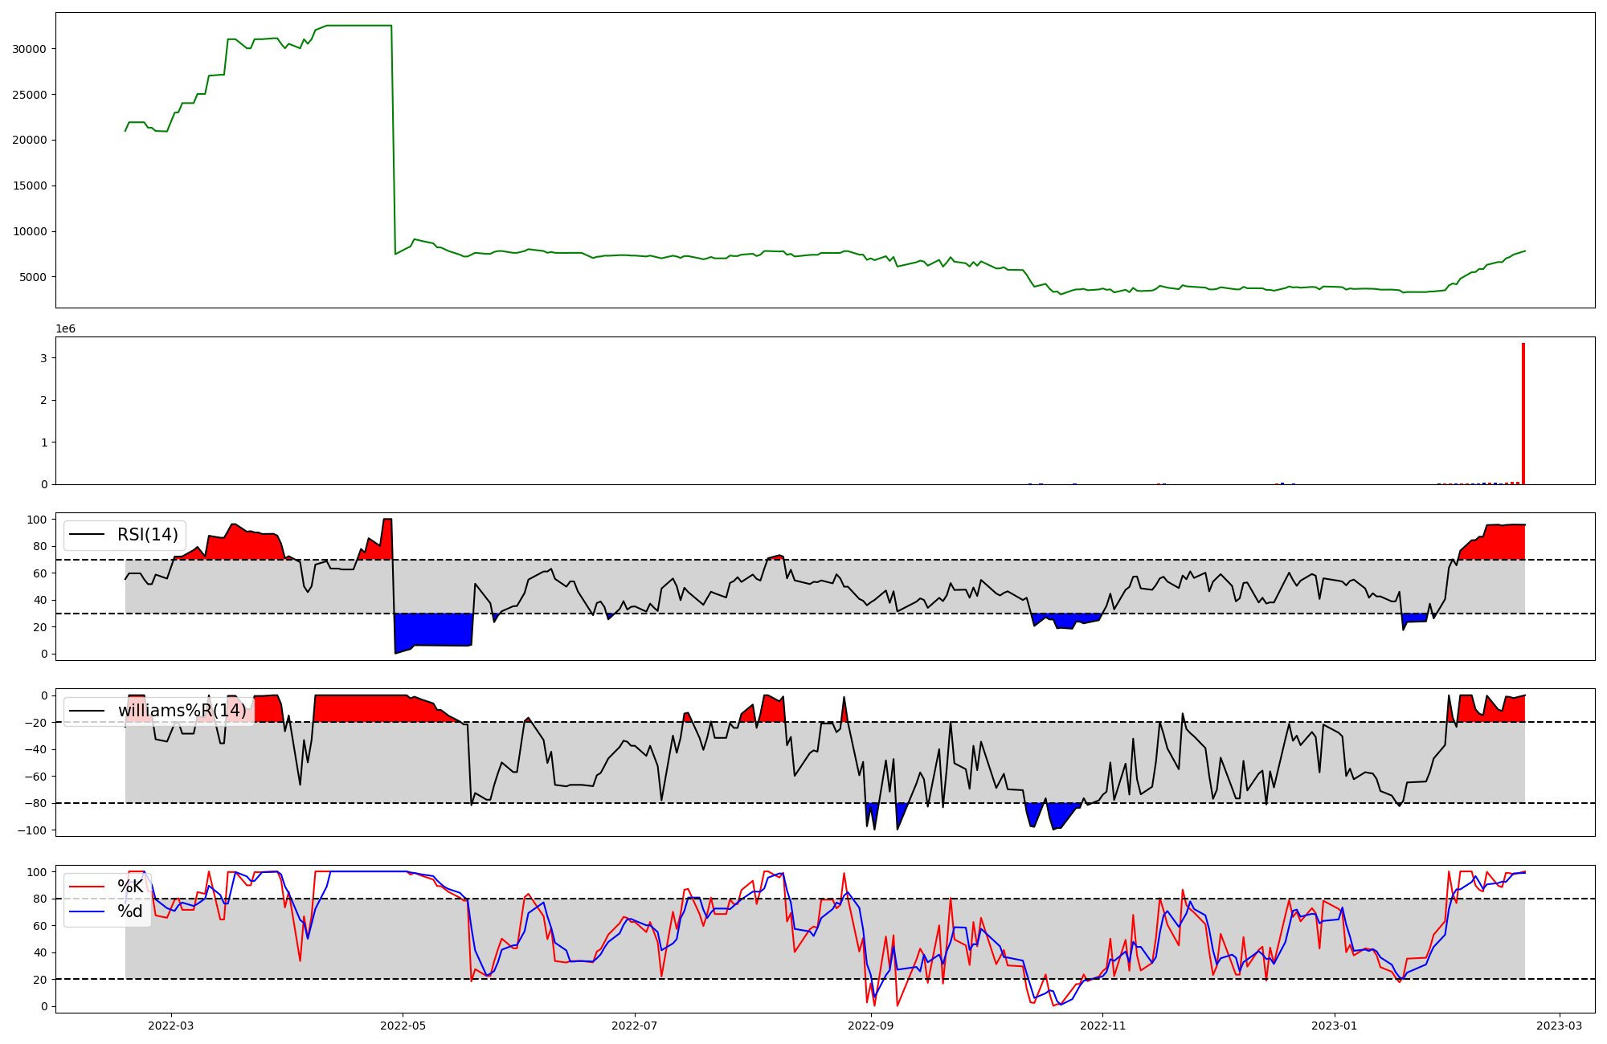Click the 2023-01 x-axis date label
Screen dimensions: 1607x1044
point(1335,1026)
